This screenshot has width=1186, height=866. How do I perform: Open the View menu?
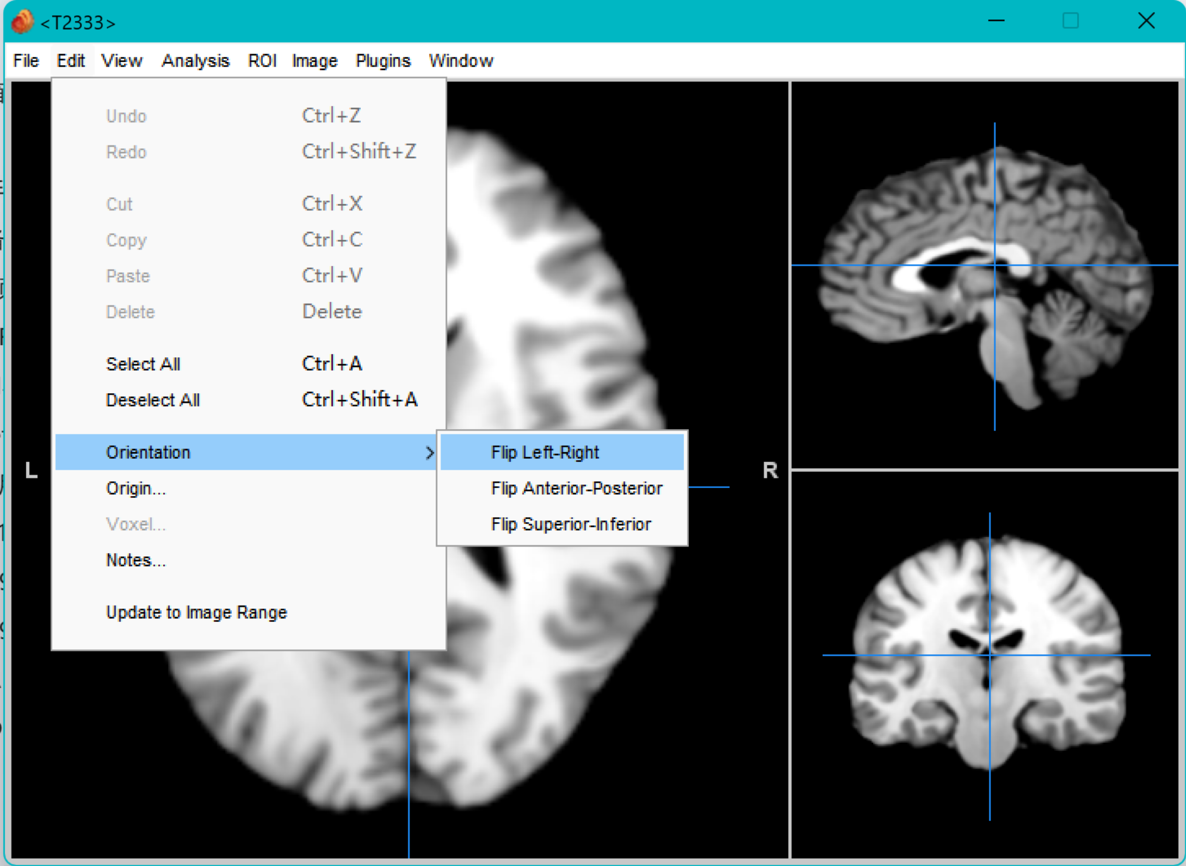[x=122, y=61]
